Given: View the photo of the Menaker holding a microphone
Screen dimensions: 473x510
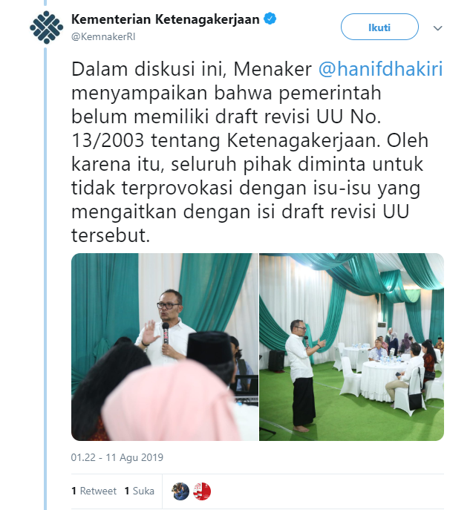Looking at the screenshot, I should pos(165,347).
